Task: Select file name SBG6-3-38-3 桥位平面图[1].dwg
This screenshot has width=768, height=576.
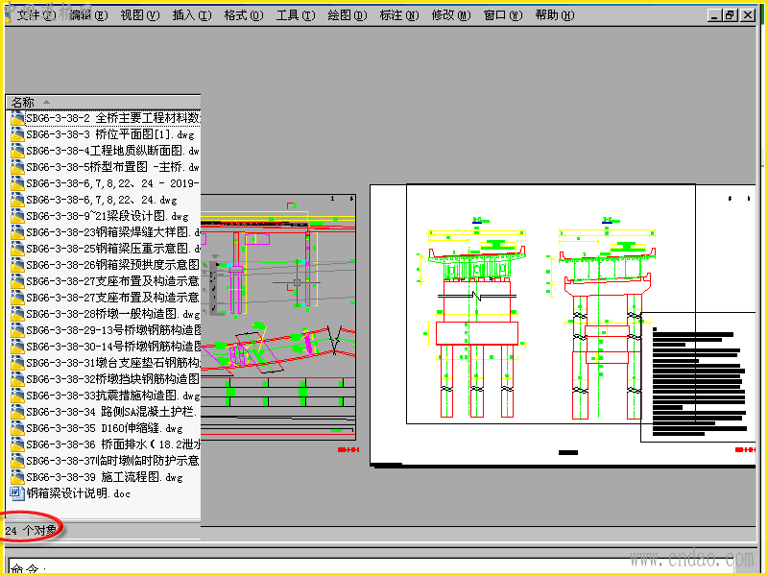Action: tap(110, 134)
